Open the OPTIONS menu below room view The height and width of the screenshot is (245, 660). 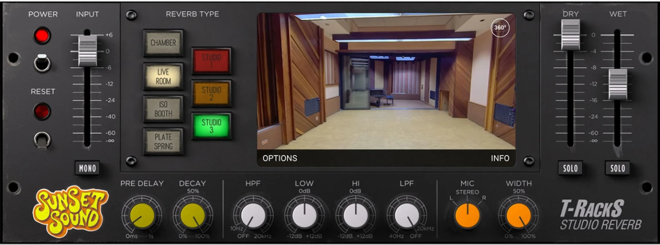[x=280, y=158]
